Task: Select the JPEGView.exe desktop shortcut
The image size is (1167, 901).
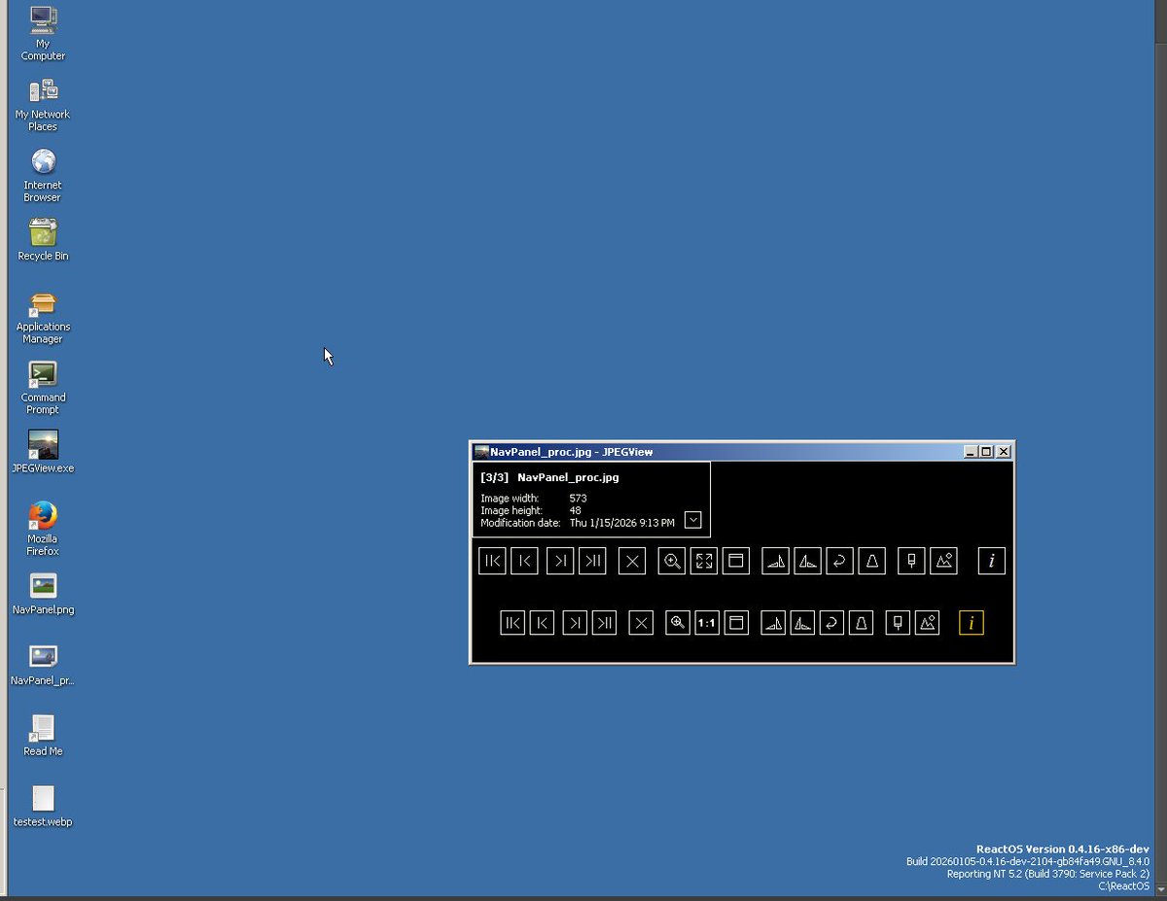Action: (x=43, y=452)
